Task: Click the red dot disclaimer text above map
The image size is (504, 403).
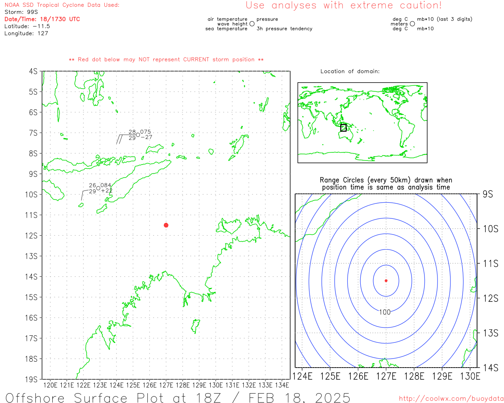Action: click(166, 59)
